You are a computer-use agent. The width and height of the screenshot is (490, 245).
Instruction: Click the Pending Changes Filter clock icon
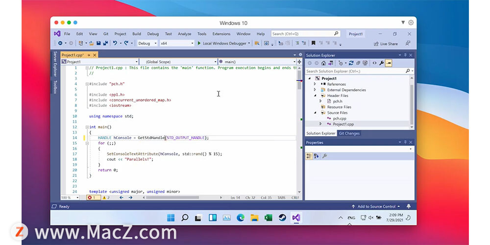click(341, 63)
